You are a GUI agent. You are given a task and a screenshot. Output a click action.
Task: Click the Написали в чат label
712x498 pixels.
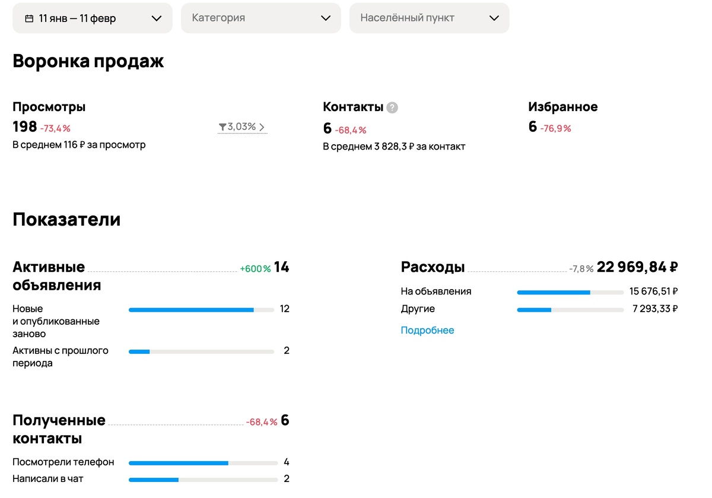48,478
